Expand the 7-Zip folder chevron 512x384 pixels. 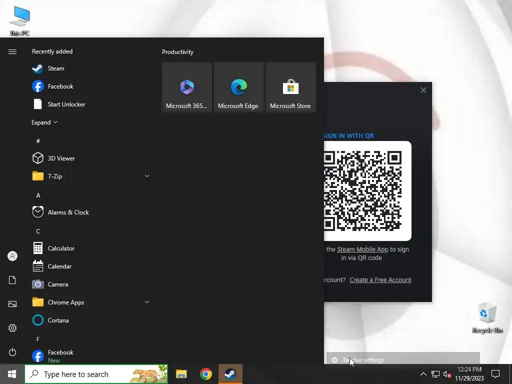(x=147, y=176)
